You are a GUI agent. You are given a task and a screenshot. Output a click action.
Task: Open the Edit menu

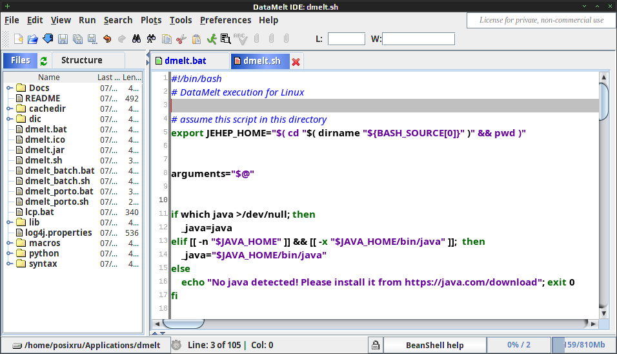35,20
